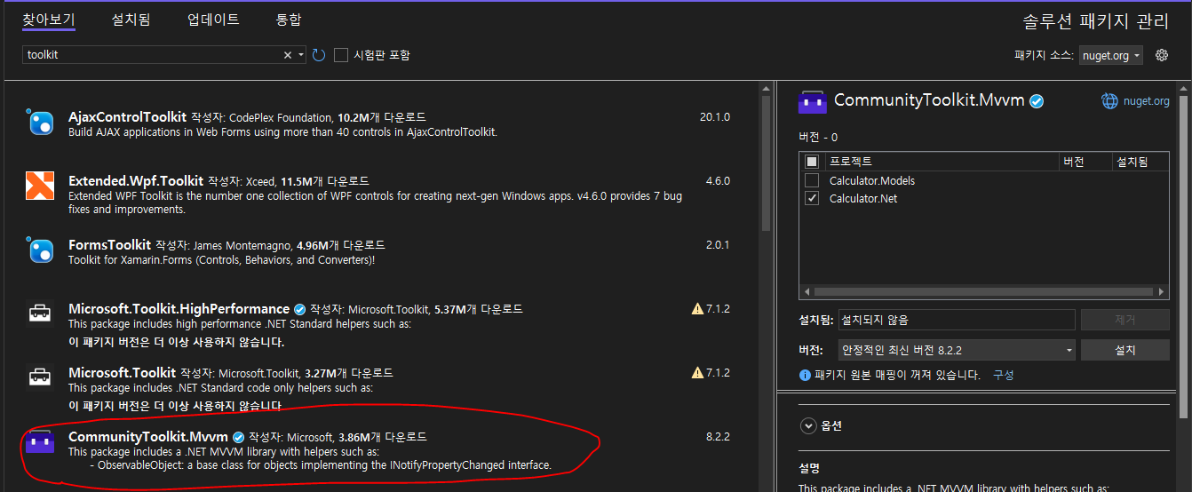Click the warning icon for Microsoft.Toolkit.HighPerformance 7.1.2
Viewport: 1192px width, 492px height.
[x=697, y=309]
